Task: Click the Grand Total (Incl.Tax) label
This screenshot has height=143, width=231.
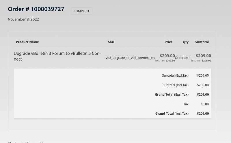Action: coord(172,114)
